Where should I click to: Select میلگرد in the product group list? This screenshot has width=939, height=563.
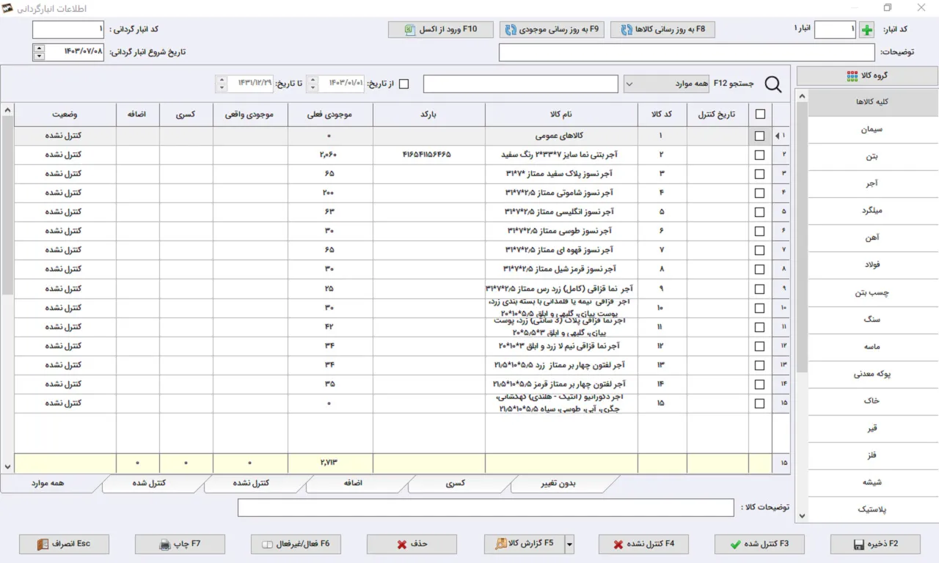(x=873, y=211)
